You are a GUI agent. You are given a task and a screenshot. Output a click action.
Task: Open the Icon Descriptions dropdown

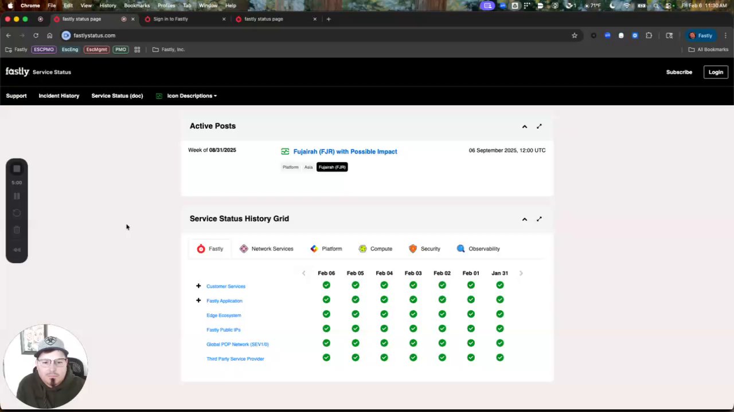192,96
